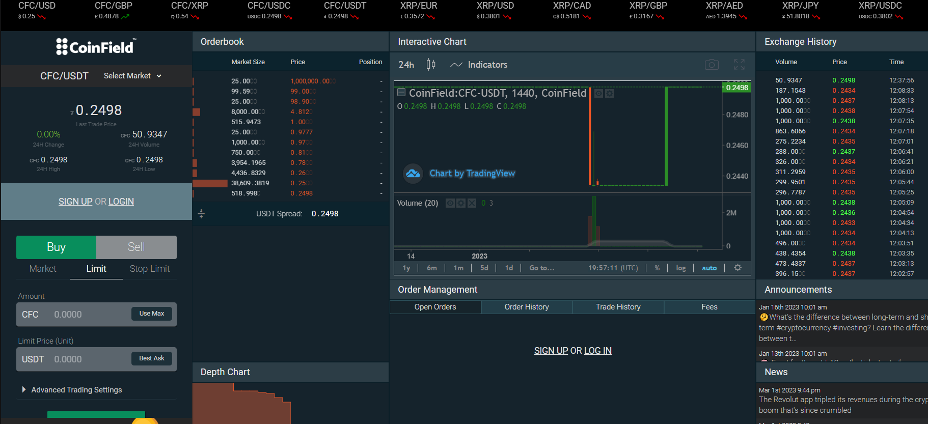
Task: Click SIGN UP link in Order Management
Action: coord(551,351)
